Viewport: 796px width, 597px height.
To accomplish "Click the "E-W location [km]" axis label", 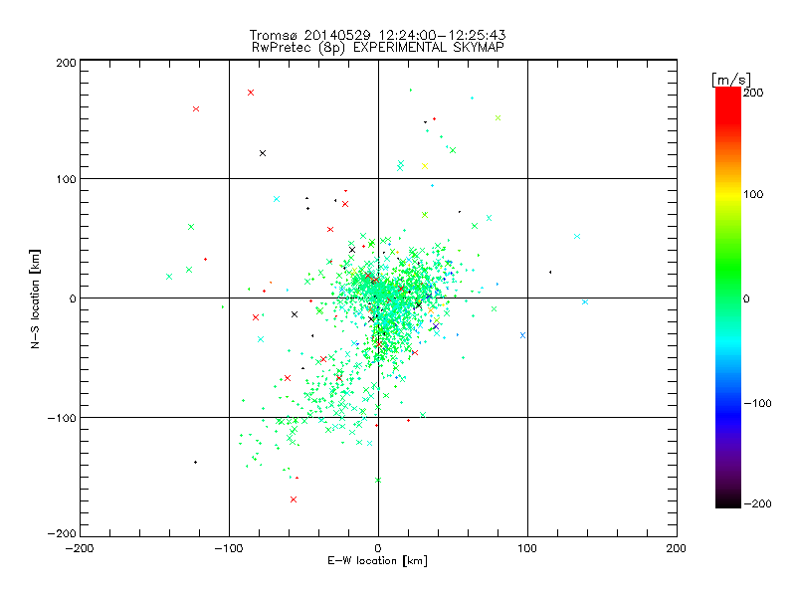I will (x=377, y=560).
